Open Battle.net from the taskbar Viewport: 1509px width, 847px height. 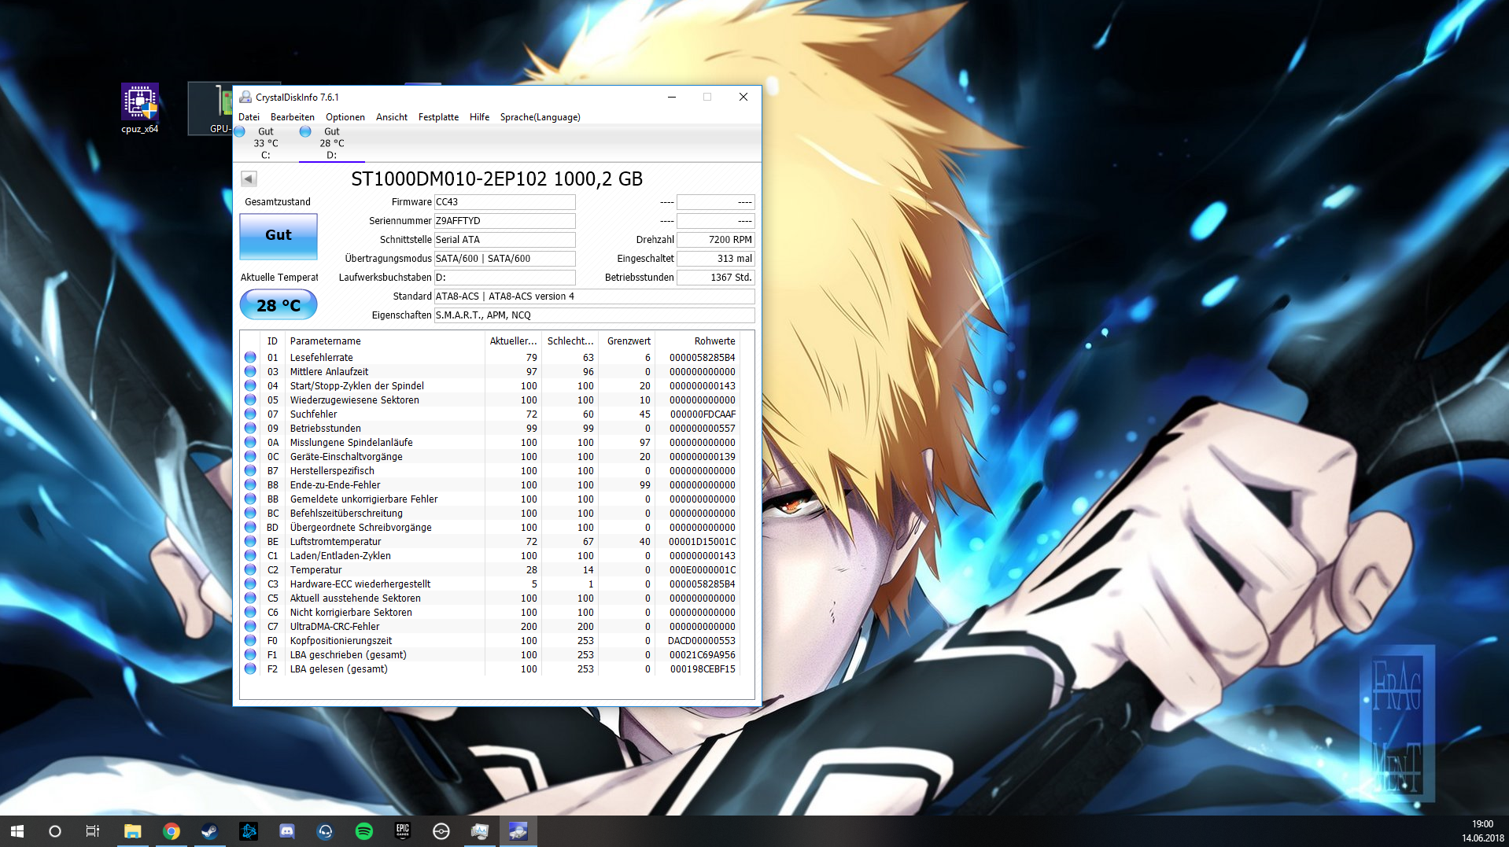tap(249, 831)
